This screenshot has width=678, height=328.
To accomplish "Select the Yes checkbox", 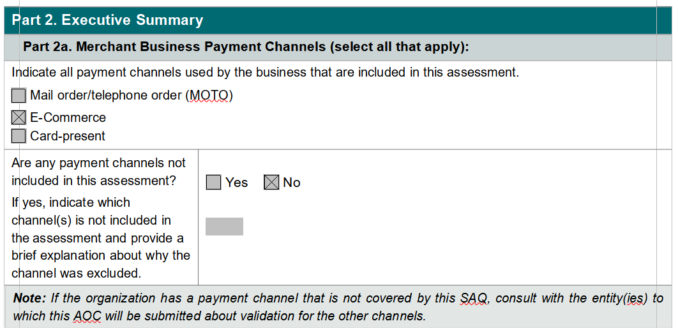I will (x=213, y=183).
